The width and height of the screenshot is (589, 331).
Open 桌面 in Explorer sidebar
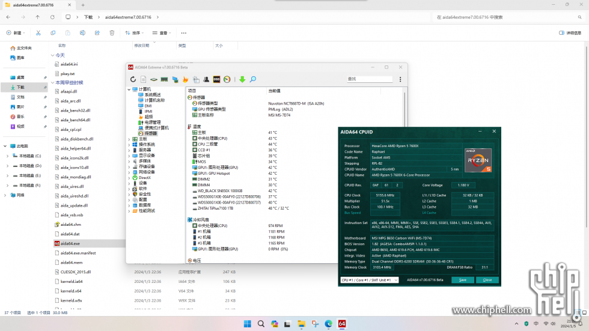(x=20, y=77)
